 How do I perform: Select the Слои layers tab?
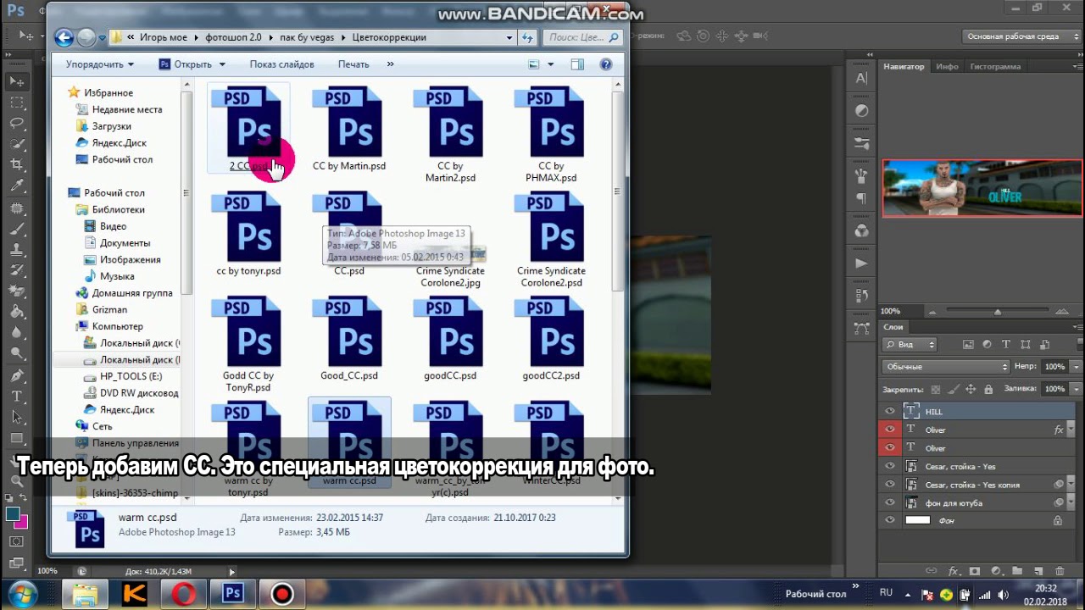[893, 327]
